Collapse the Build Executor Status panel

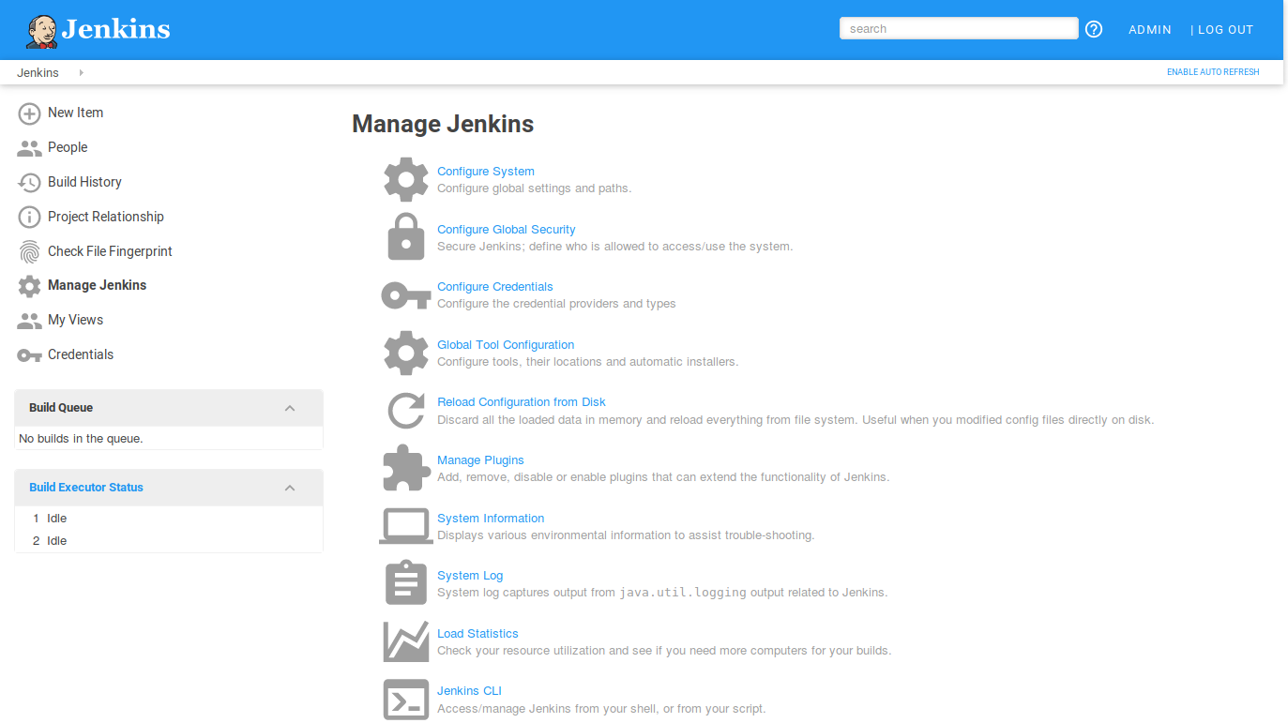(290, 487)
